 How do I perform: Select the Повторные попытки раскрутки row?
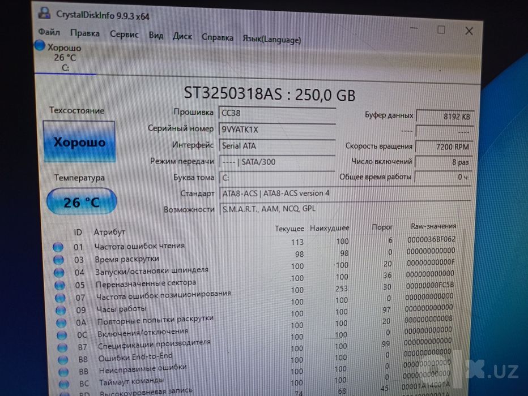point(254,317)
